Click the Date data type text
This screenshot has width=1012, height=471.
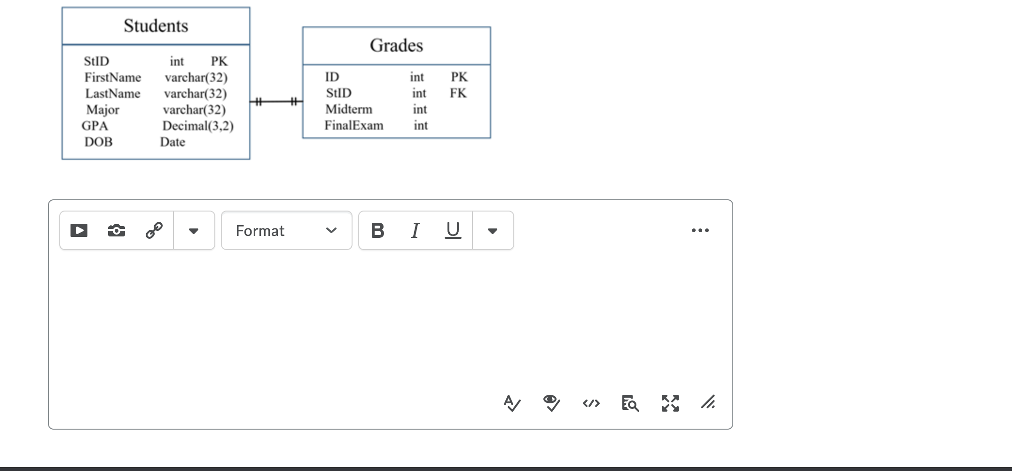point(173,142)
